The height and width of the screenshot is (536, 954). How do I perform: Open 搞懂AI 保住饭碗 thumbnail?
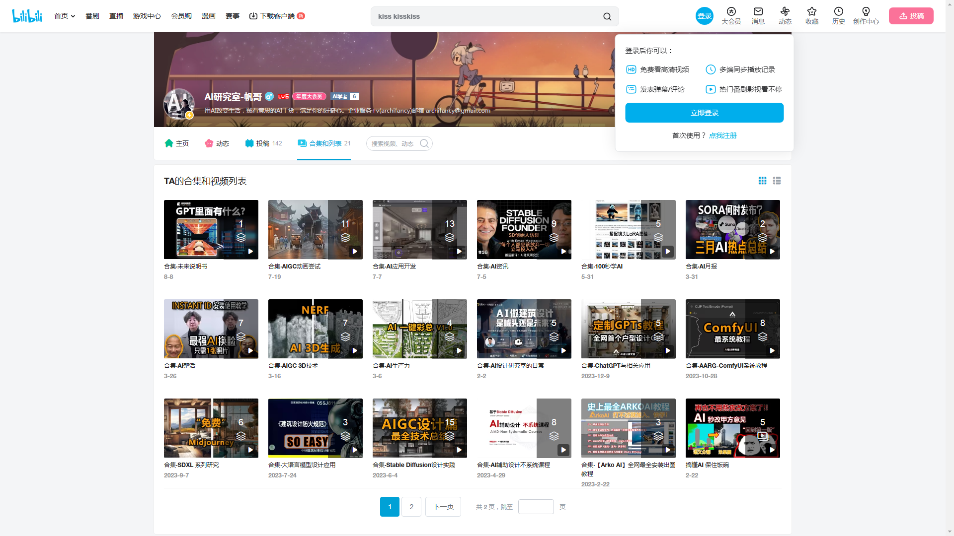733,428
